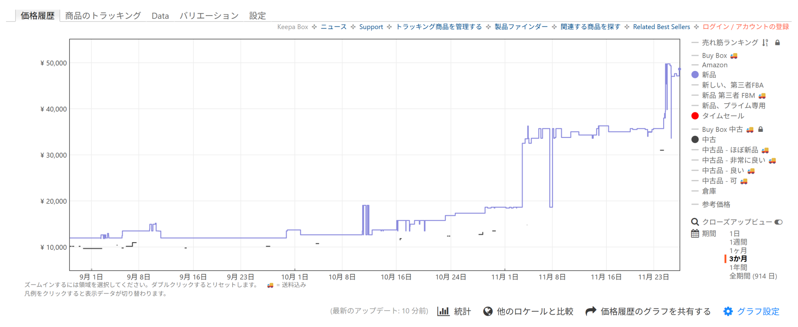Set the time range to 1週間

click(738, 242)
